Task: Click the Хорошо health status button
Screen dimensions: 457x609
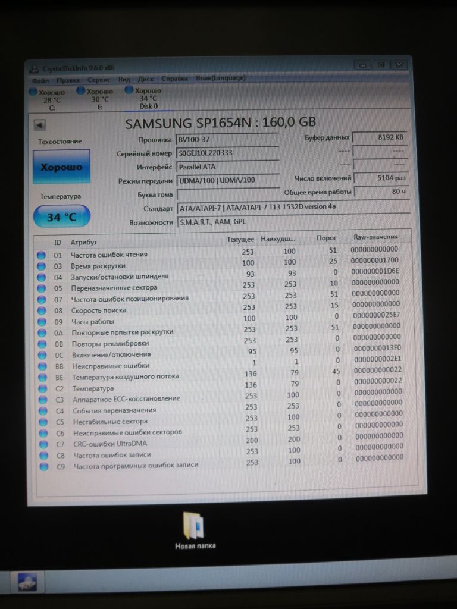Action: coord(61,167)
